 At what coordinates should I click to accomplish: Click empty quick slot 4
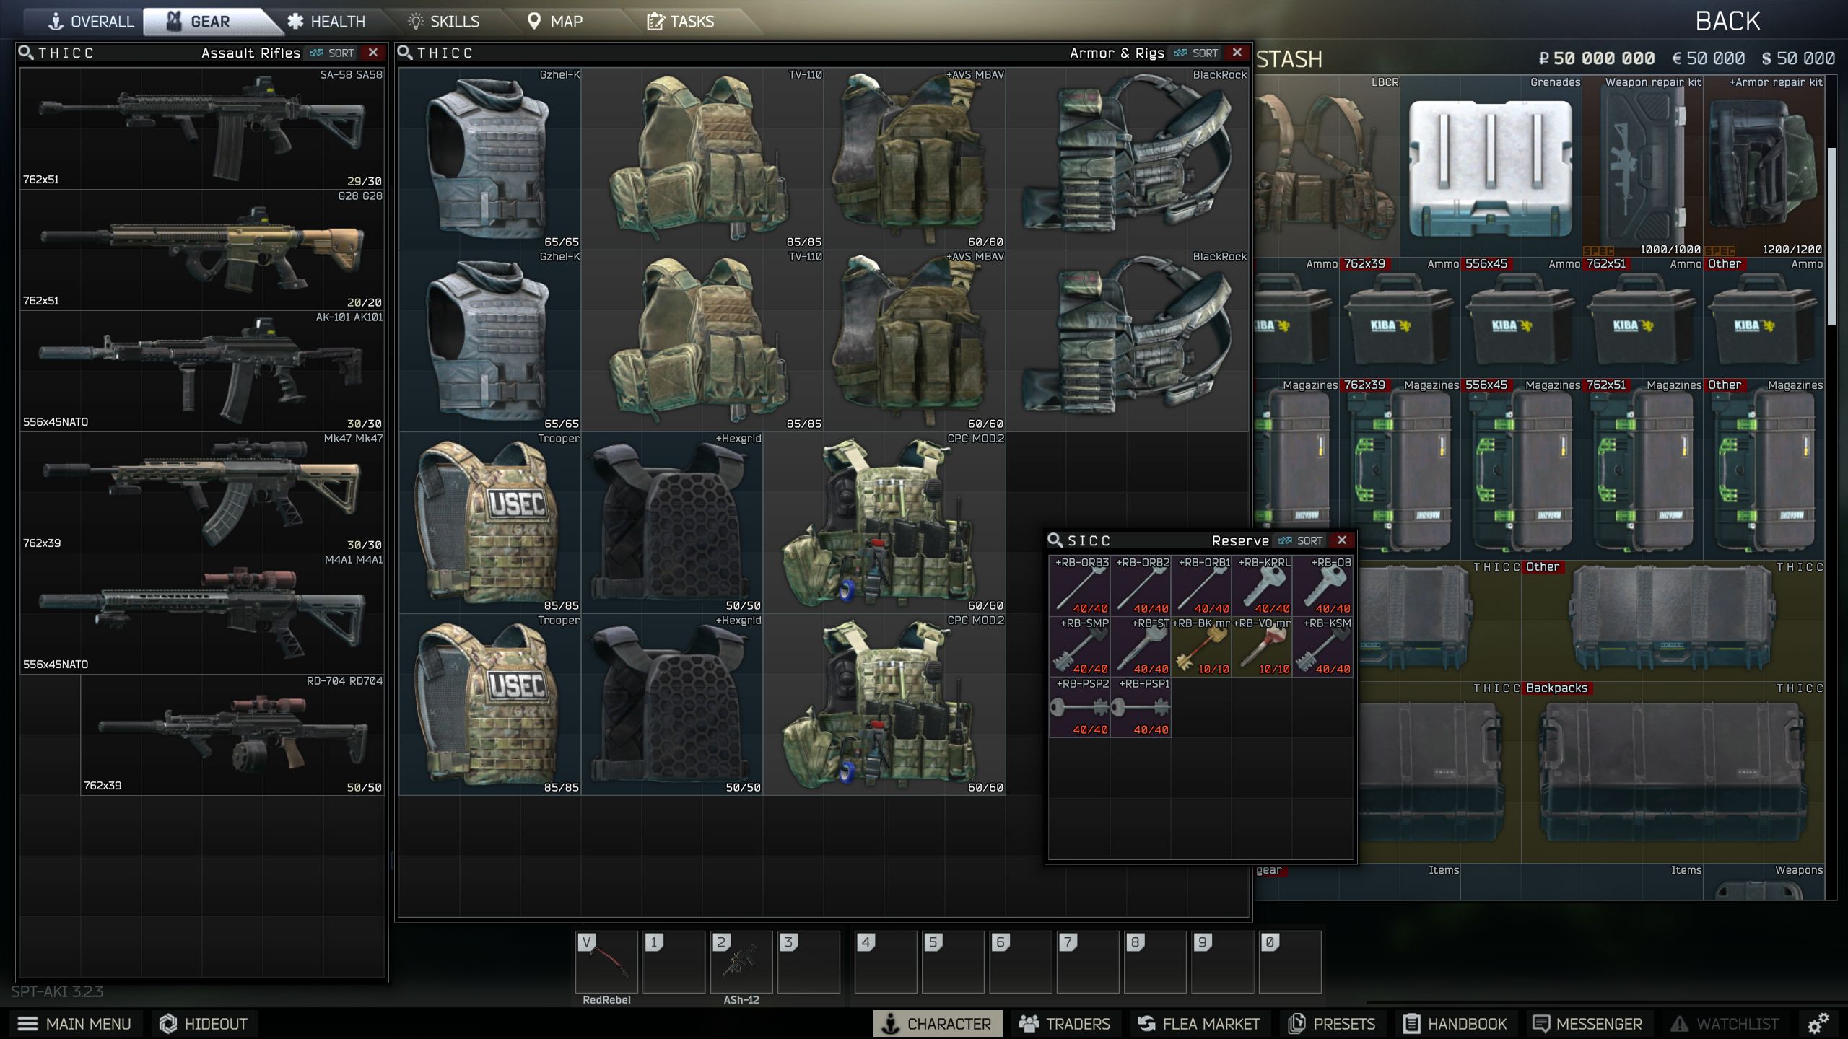pyautogui.click(x=886, y=962)
